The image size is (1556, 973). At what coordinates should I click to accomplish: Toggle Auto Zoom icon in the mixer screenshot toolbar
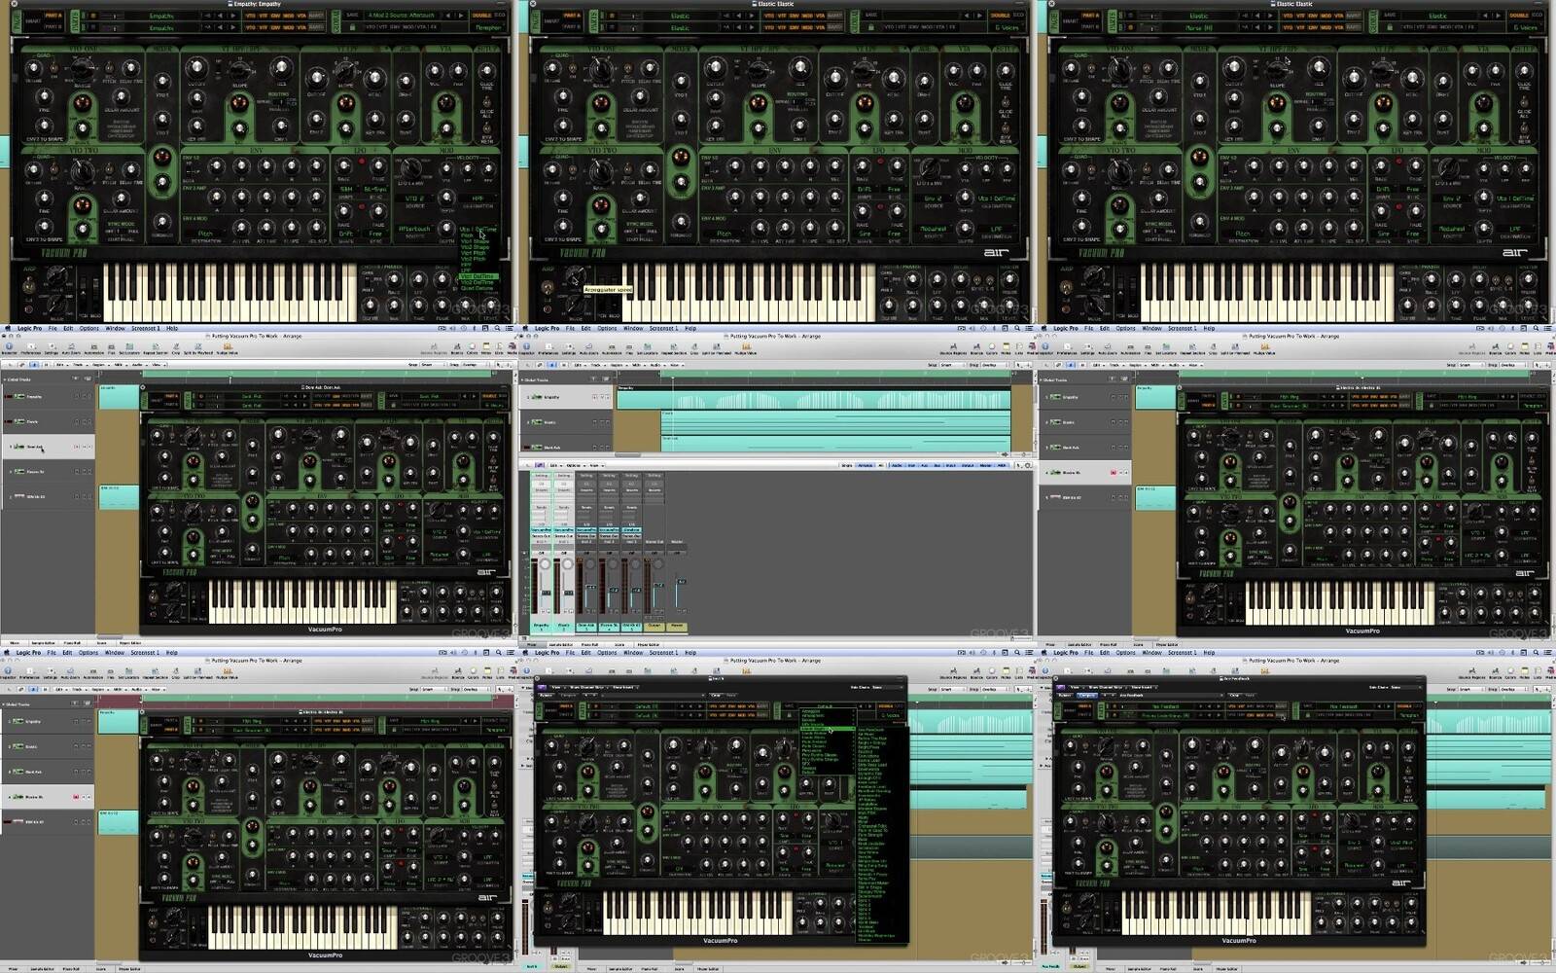point(588,348)
